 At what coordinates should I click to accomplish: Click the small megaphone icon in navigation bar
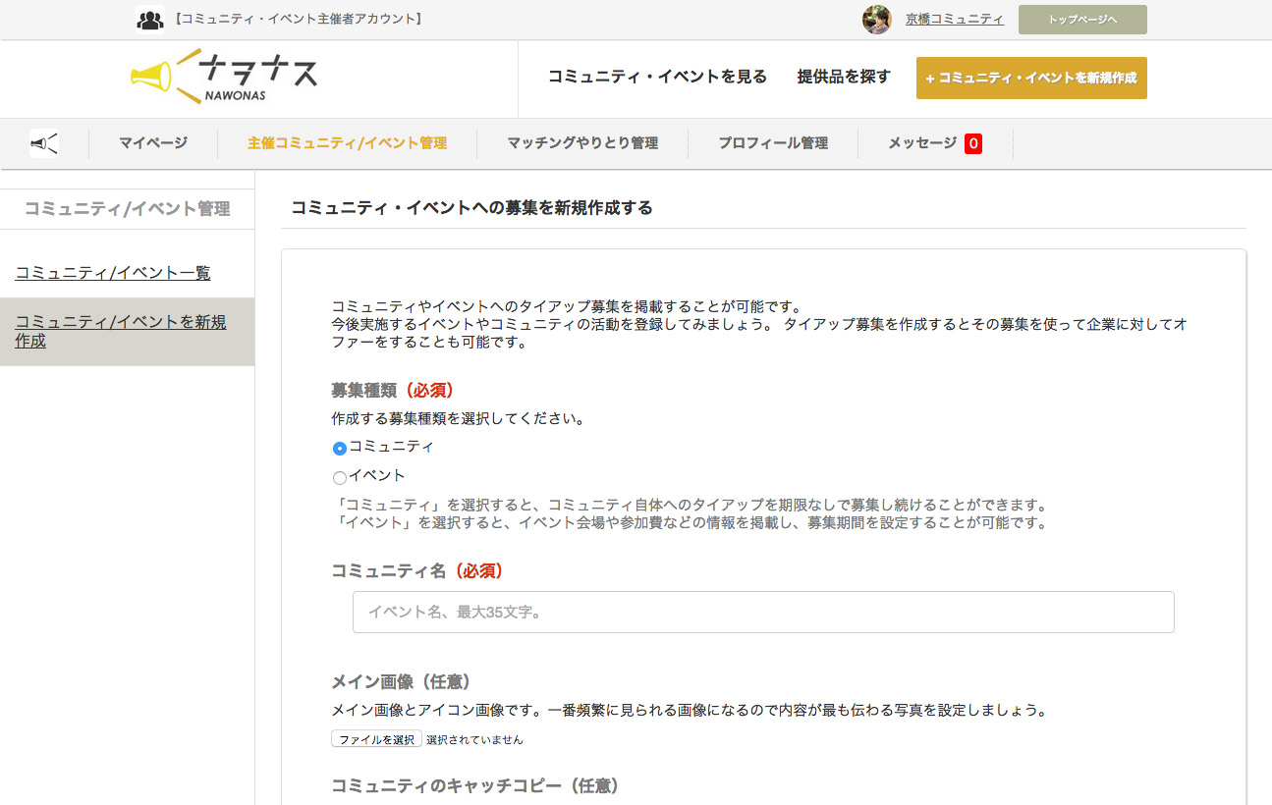coord(44,143)
